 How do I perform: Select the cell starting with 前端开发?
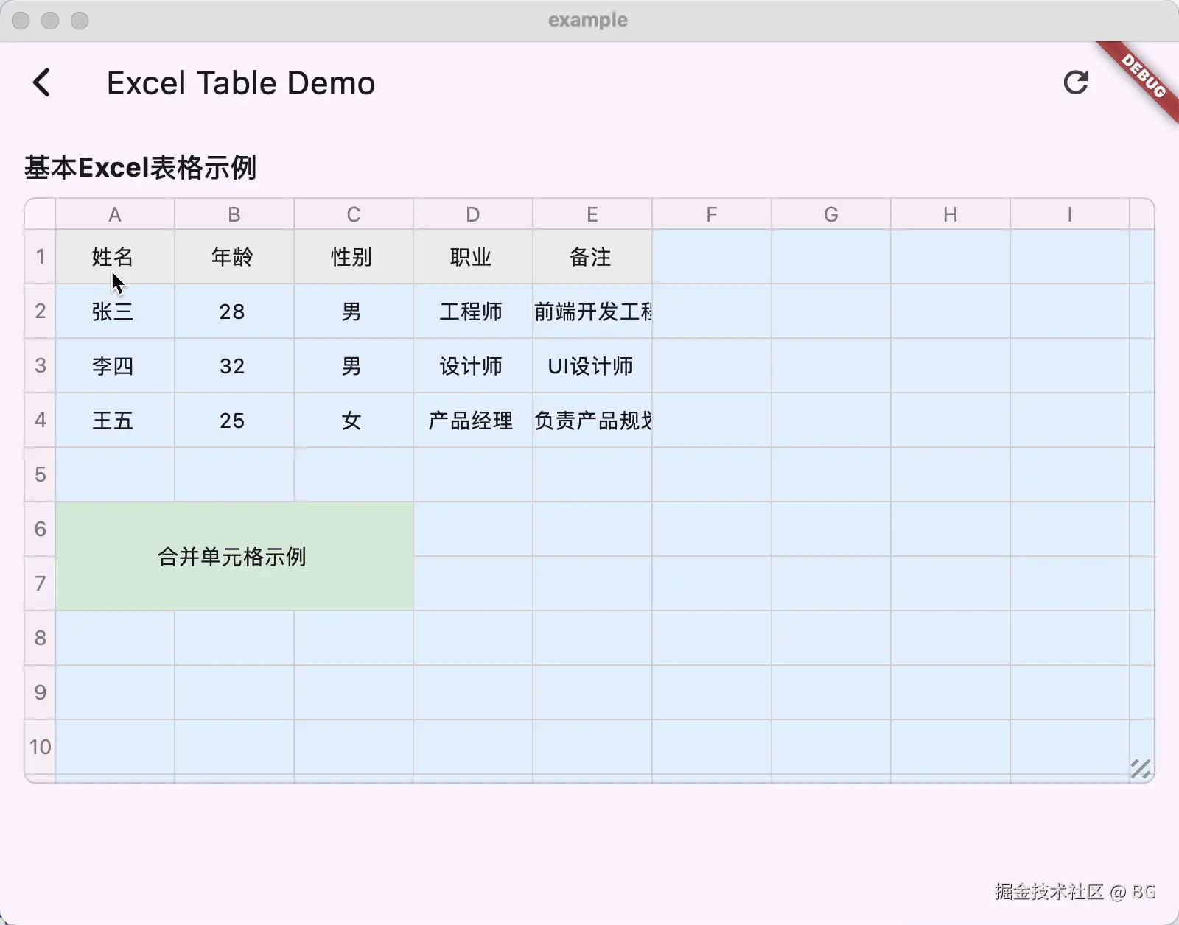coord(592,311)
